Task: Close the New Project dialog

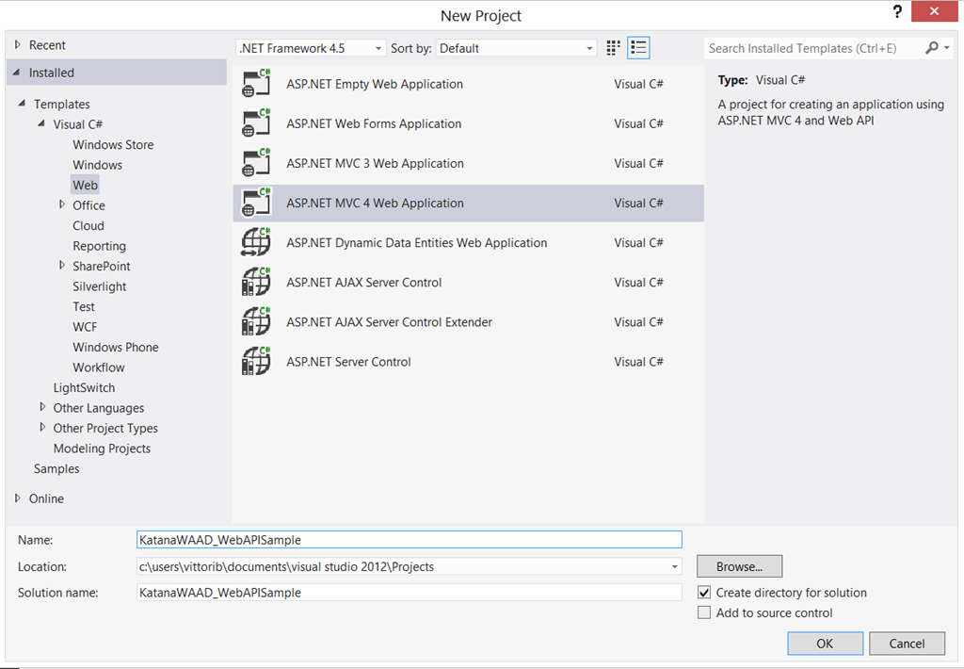Action: coord(934,11)
